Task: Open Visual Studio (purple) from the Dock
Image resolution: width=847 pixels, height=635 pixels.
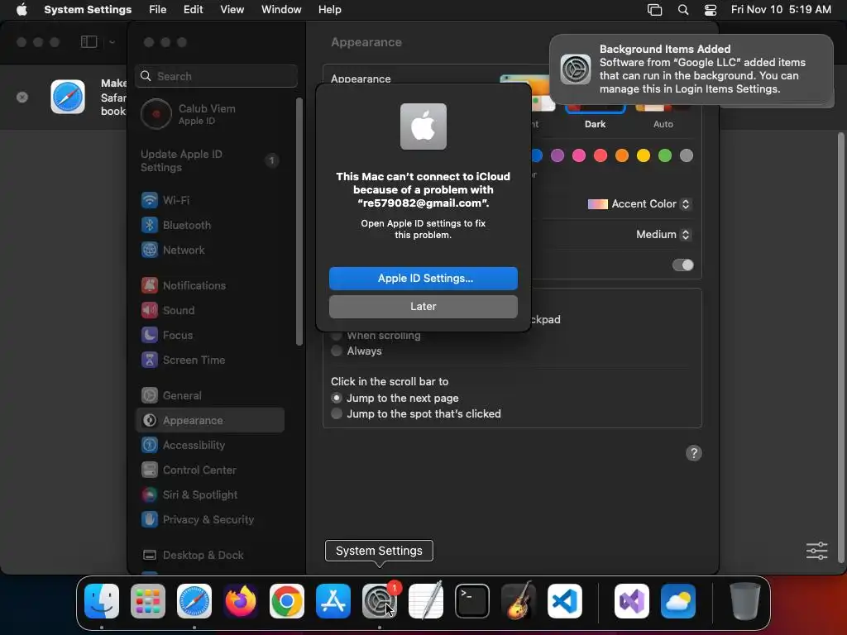Action: pyautogui.click(x=631, y=601)
